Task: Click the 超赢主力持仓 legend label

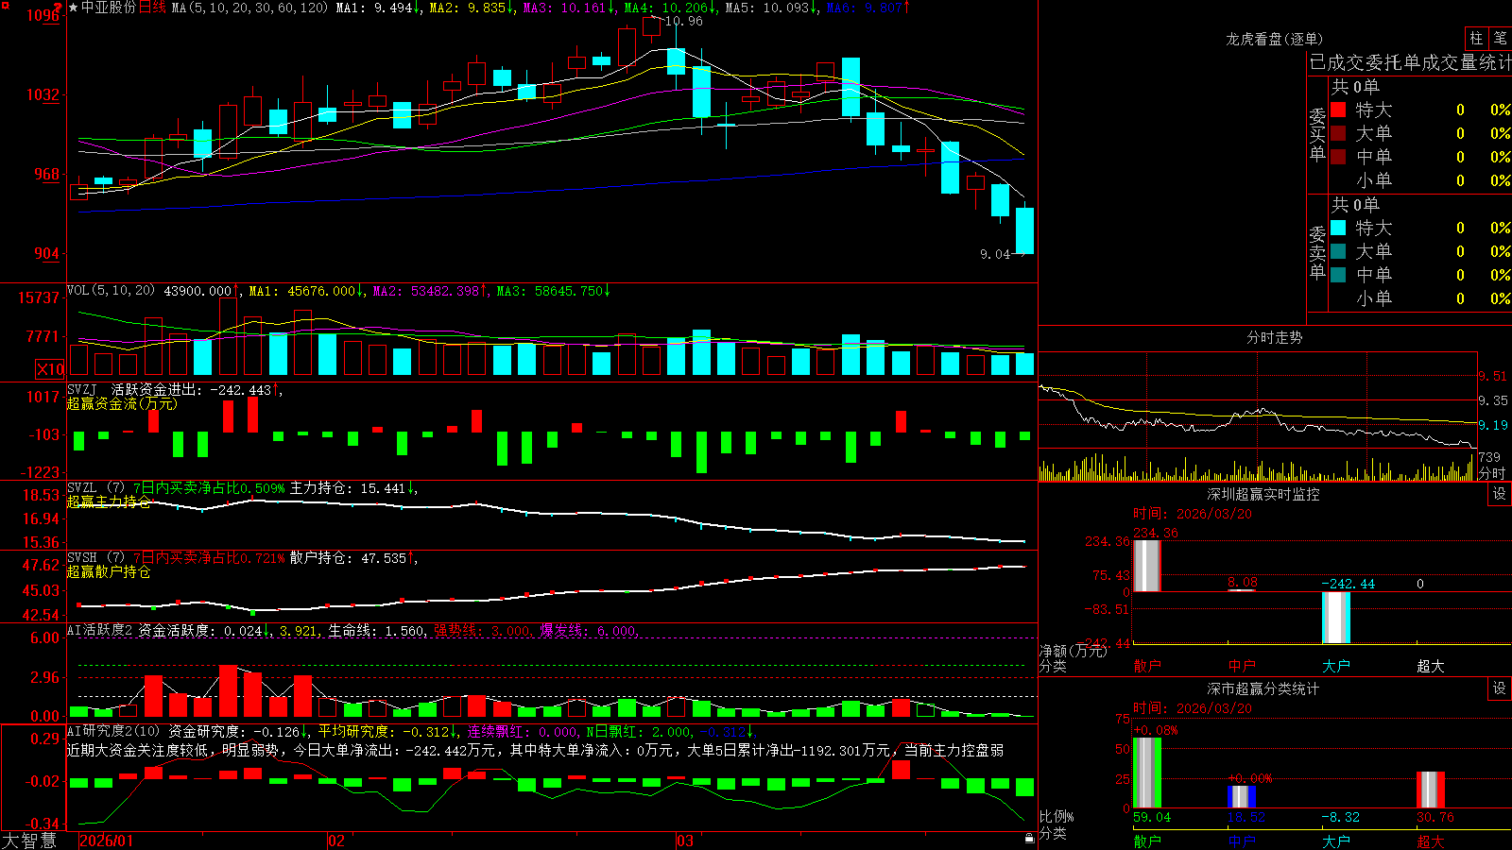Action: point(109,501)
